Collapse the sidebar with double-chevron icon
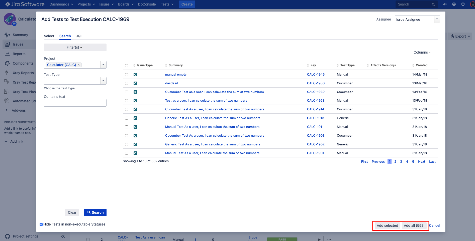This screenshot has height=241, width=475. coord(63,236)
